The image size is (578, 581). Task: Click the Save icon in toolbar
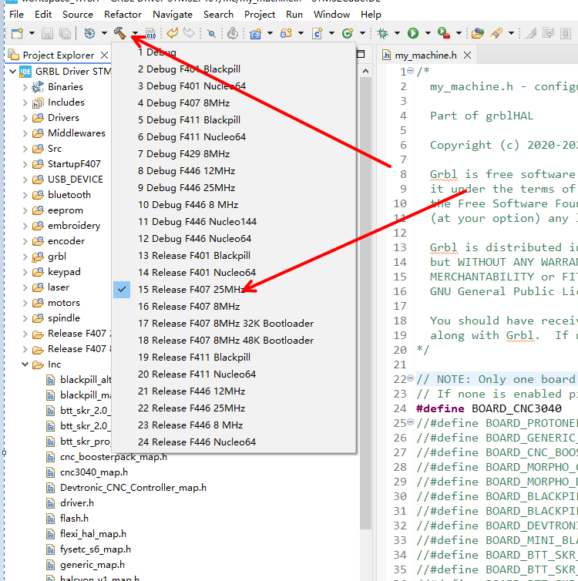point(48,33)
